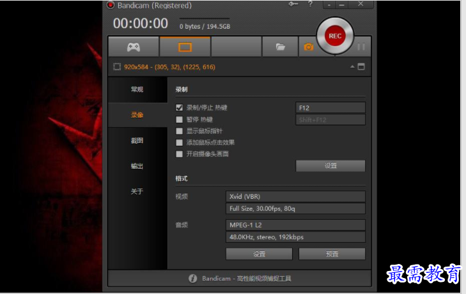Click 48.0KHz, stereo, 192kbps field

point(296,237)
